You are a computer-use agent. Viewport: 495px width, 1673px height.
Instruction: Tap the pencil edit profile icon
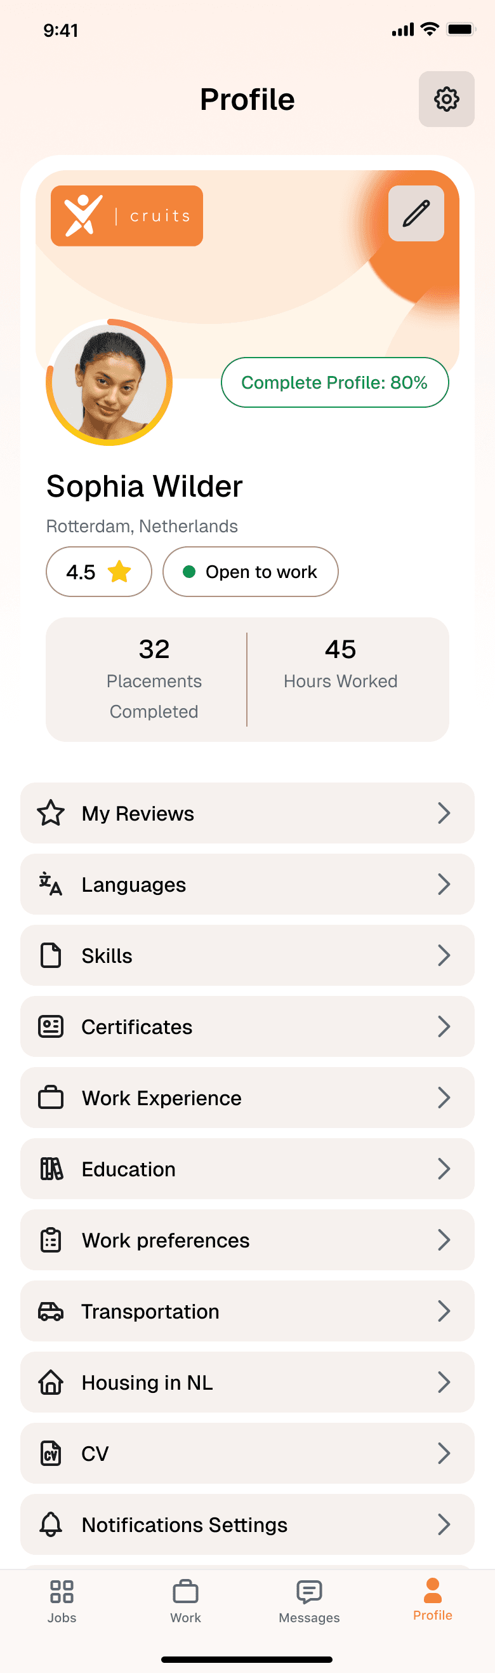[x=416, y=213]
